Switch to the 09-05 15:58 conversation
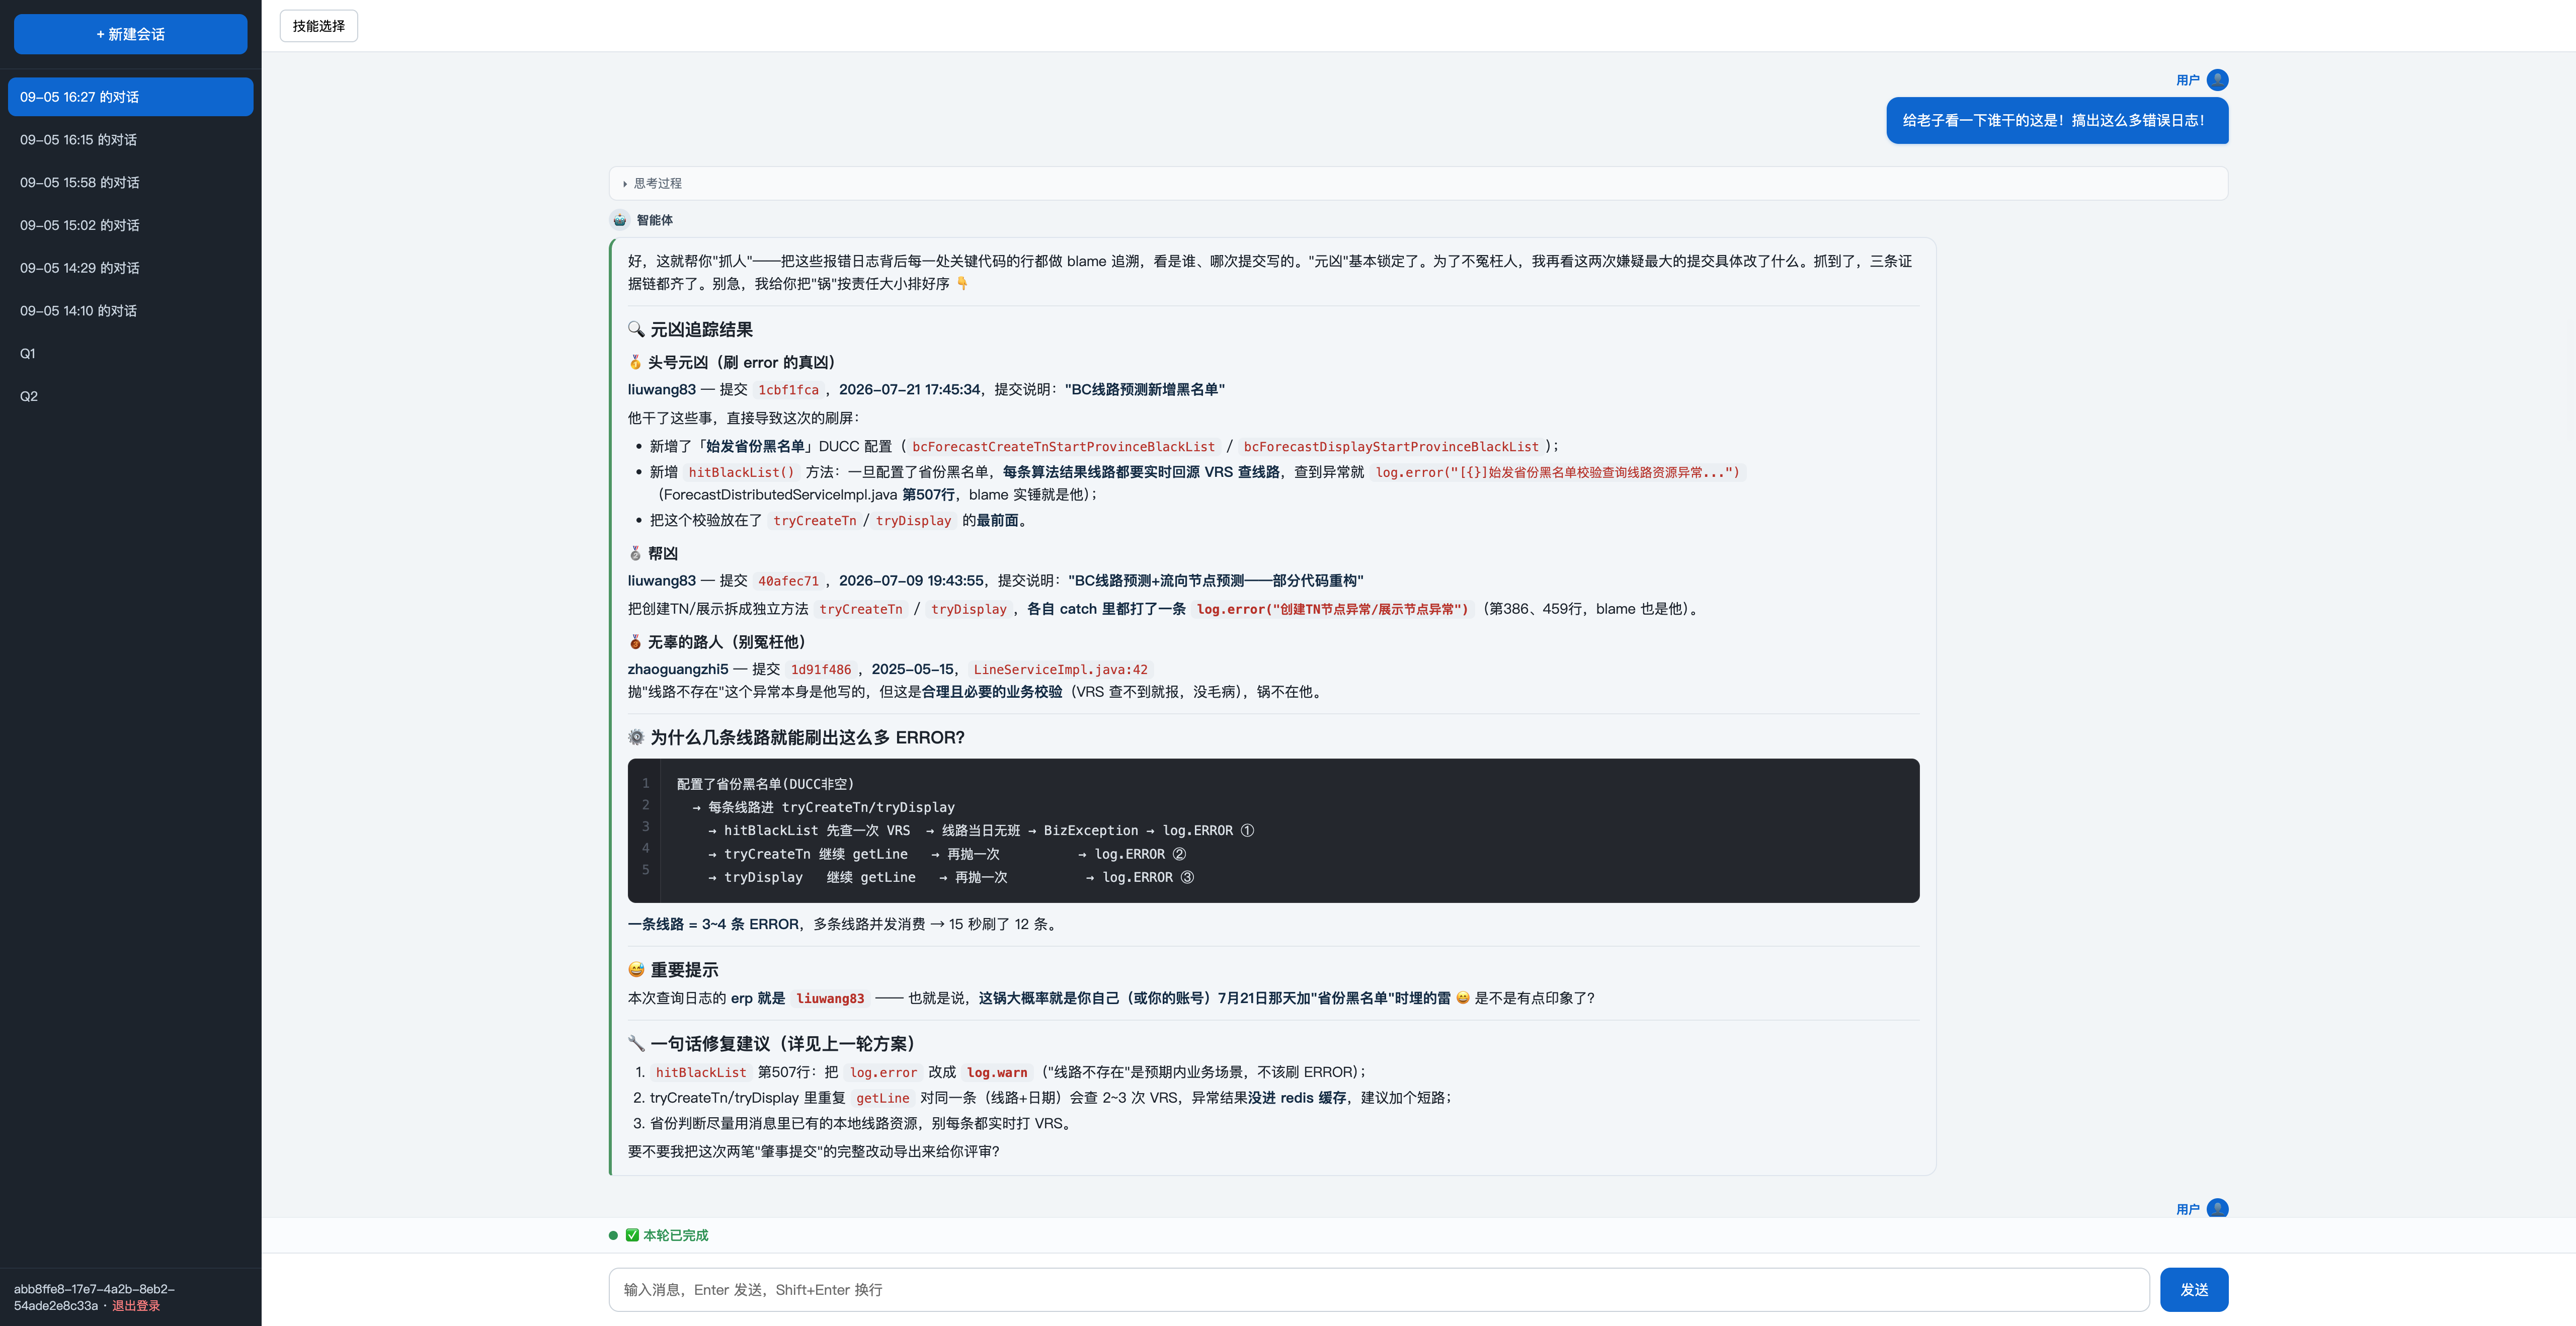This screenshot has width=2576, height=1326. coord(130,182)
